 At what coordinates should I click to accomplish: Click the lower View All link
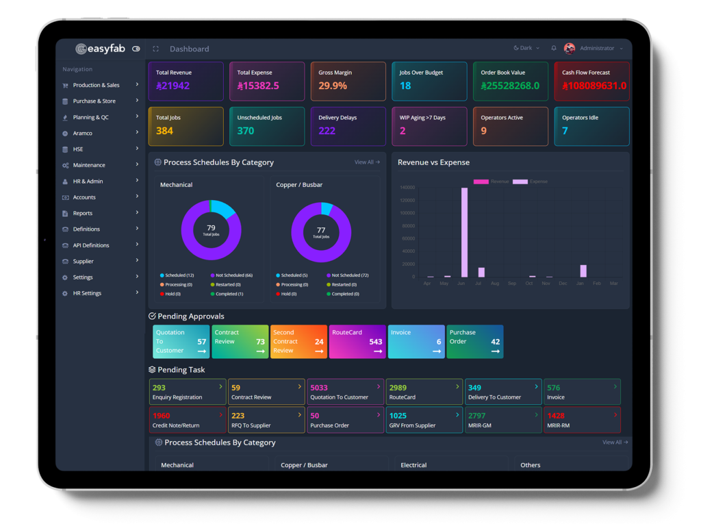click(615, 442)
